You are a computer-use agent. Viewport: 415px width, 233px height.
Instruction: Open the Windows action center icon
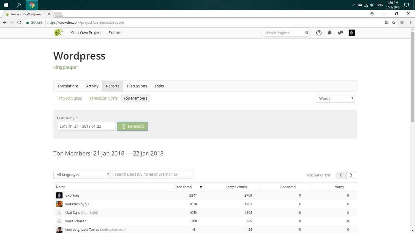pos(406,5)
